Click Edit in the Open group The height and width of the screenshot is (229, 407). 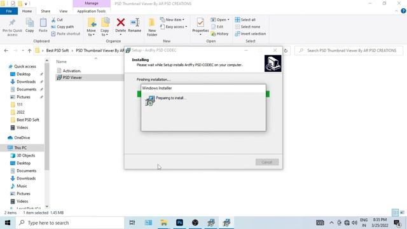tap(217, 27)
